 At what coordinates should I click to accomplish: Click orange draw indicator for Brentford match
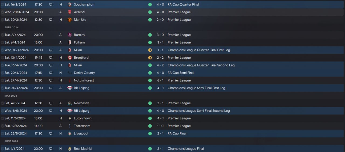point(150,58)
